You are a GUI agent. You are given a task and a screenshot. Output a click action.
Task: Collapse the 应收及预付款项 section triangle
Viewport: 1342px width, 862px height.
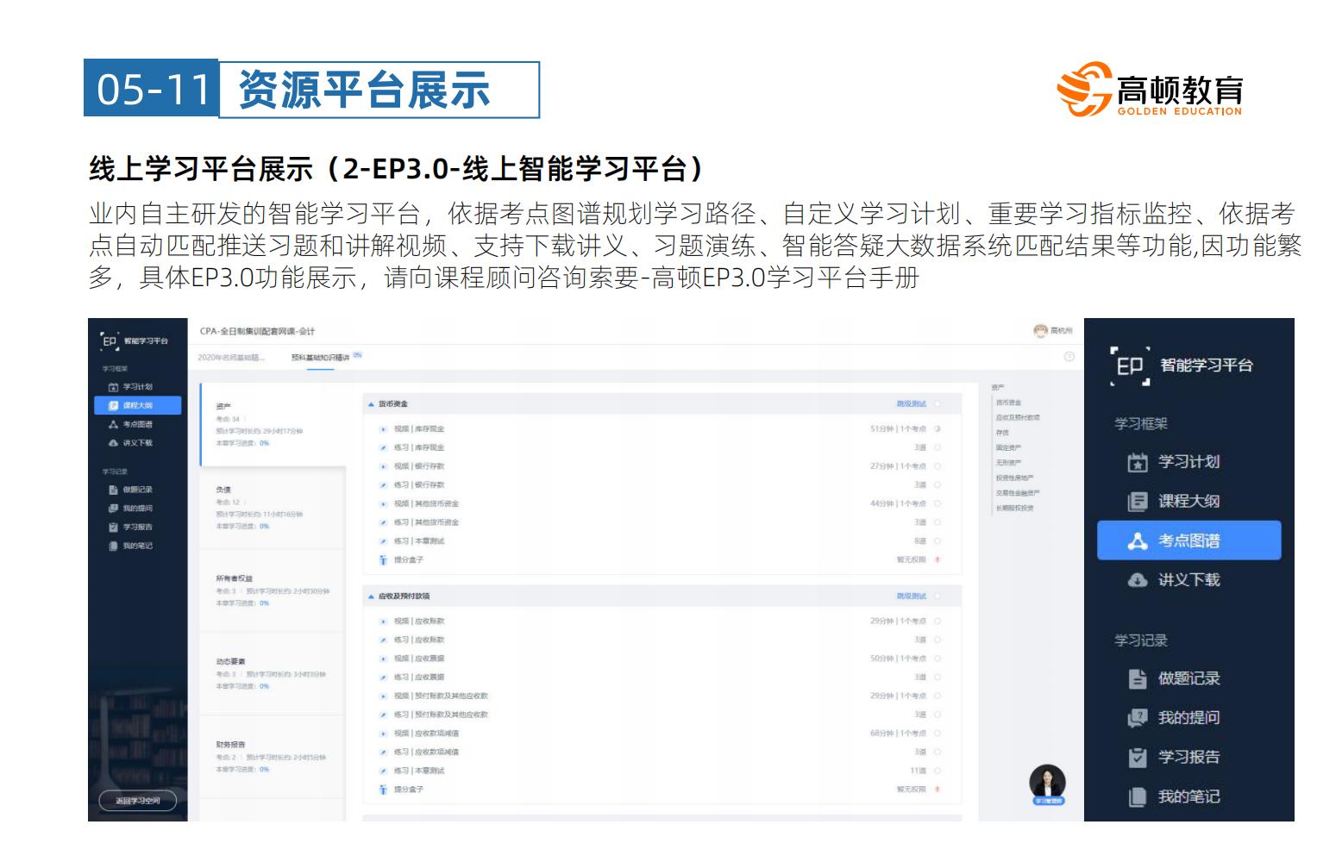coord(371,597)
